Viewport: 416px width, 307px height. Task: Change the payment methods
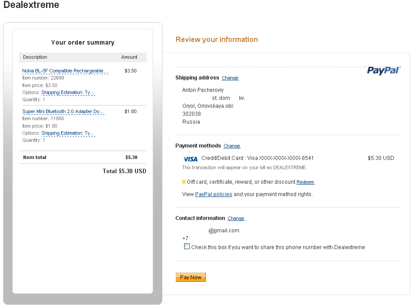pyautogui.click(x=232, y=146)
